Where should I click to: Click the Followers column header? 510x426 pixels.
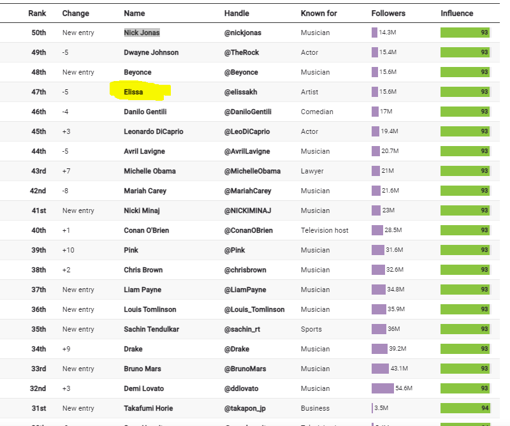click(x=388, y=13)
